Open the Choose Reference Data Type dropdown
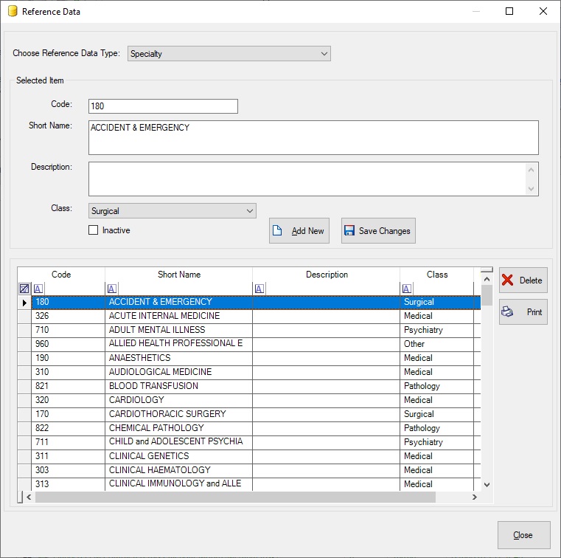 tap(229, 54)
